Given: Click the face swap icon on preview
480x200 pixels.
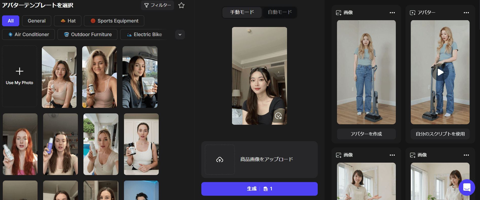Looking at the screenshot, I should (x=278, y=116).
